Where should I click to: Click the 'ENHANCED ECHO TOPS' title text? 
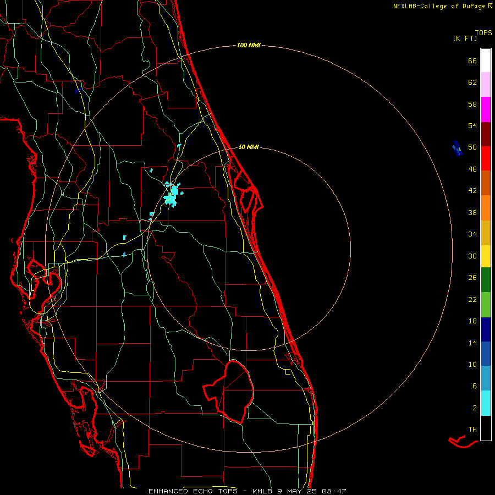tap(193, 491)
